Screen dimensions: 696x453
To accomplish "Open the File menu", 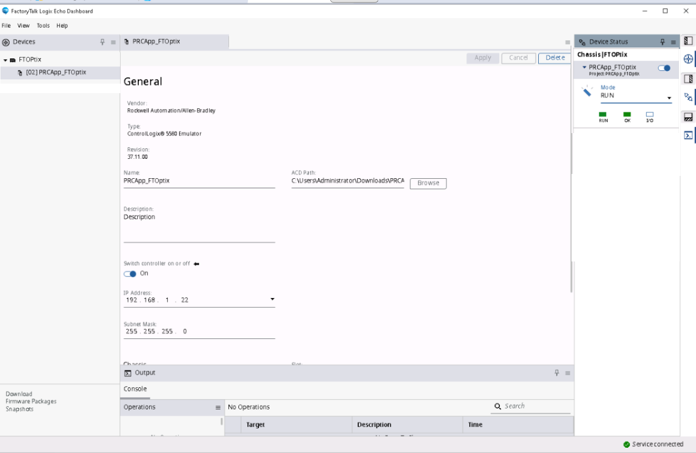I will 6,26.
